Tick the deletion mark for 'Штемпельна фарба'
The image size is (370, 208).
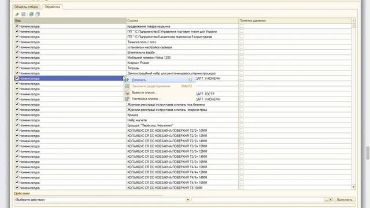tap(242, 52)
